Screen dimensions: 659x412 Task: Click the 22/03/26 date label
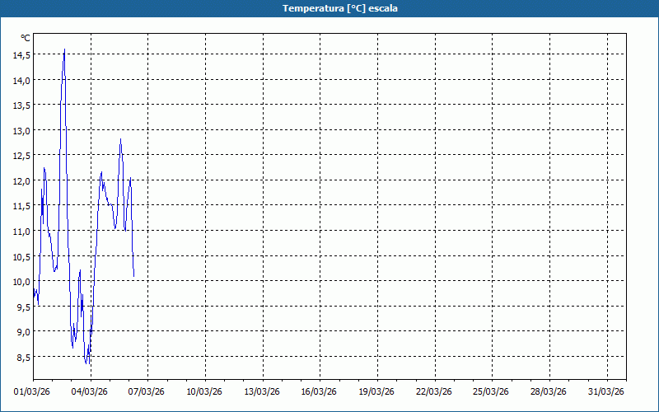point(434,392)
